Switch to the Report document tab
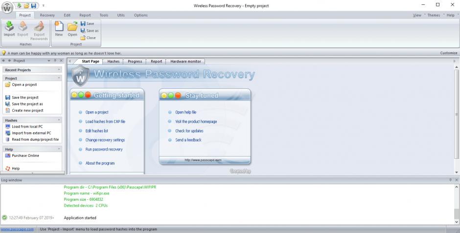Screen dimensions: 460x233 (157, 61)
